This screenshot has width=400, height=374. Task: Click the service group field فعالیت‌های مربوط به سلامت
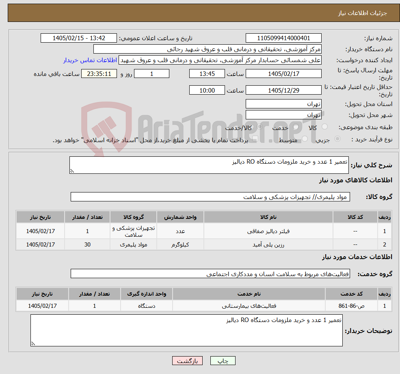tap(210, 273)
